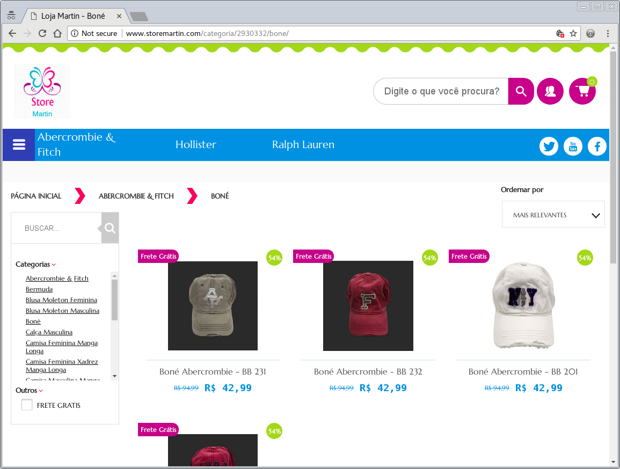Select Hollister in the navigation bar
620x469 pixels.
pos(196,145)
